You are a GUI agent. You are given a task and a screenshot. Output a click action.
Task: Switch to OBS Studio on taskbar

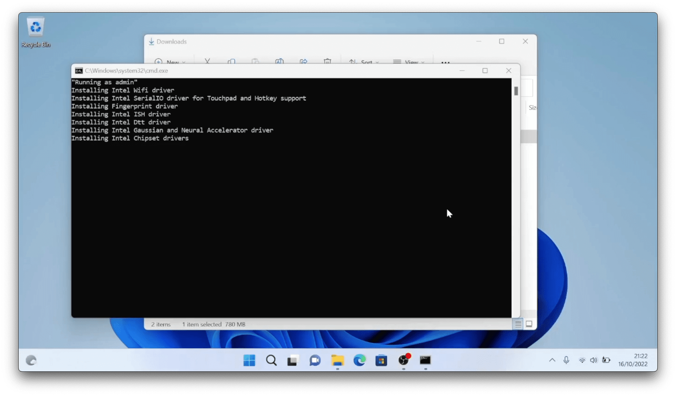[x=404, y=360]
